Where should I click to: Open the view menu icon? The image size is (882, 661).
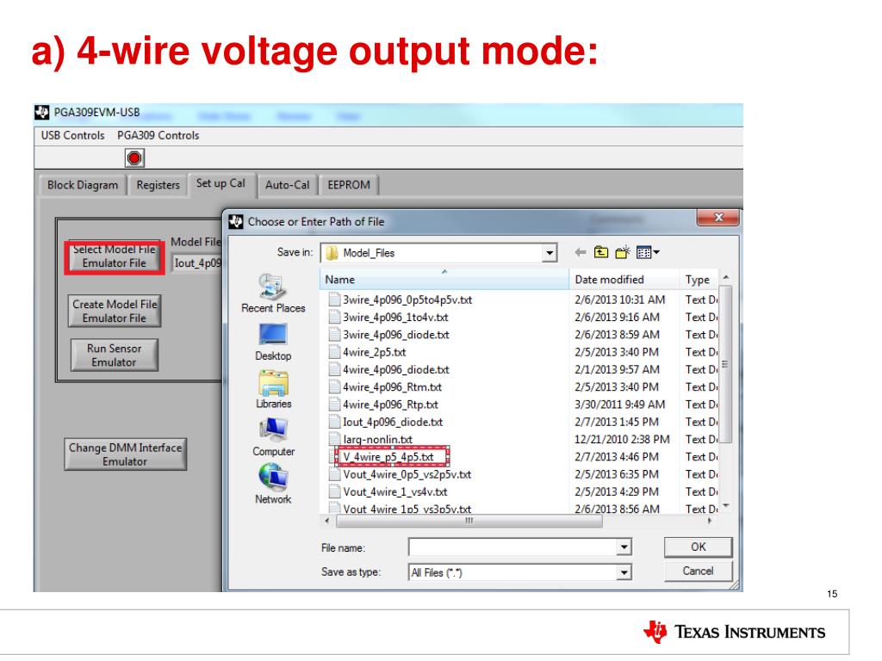click(648, 252)
